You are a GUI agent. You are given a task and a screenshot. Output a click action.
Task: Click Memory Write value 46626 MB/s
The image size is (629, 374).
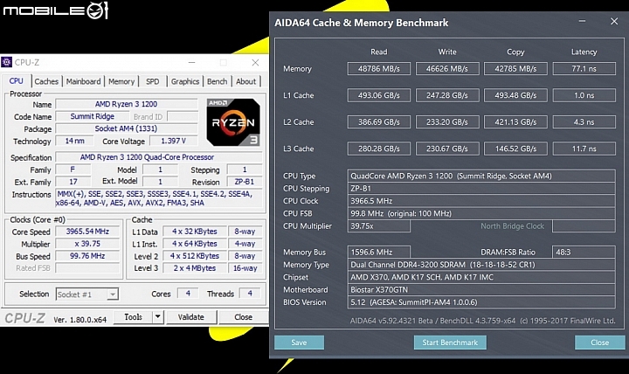[447, 69]
